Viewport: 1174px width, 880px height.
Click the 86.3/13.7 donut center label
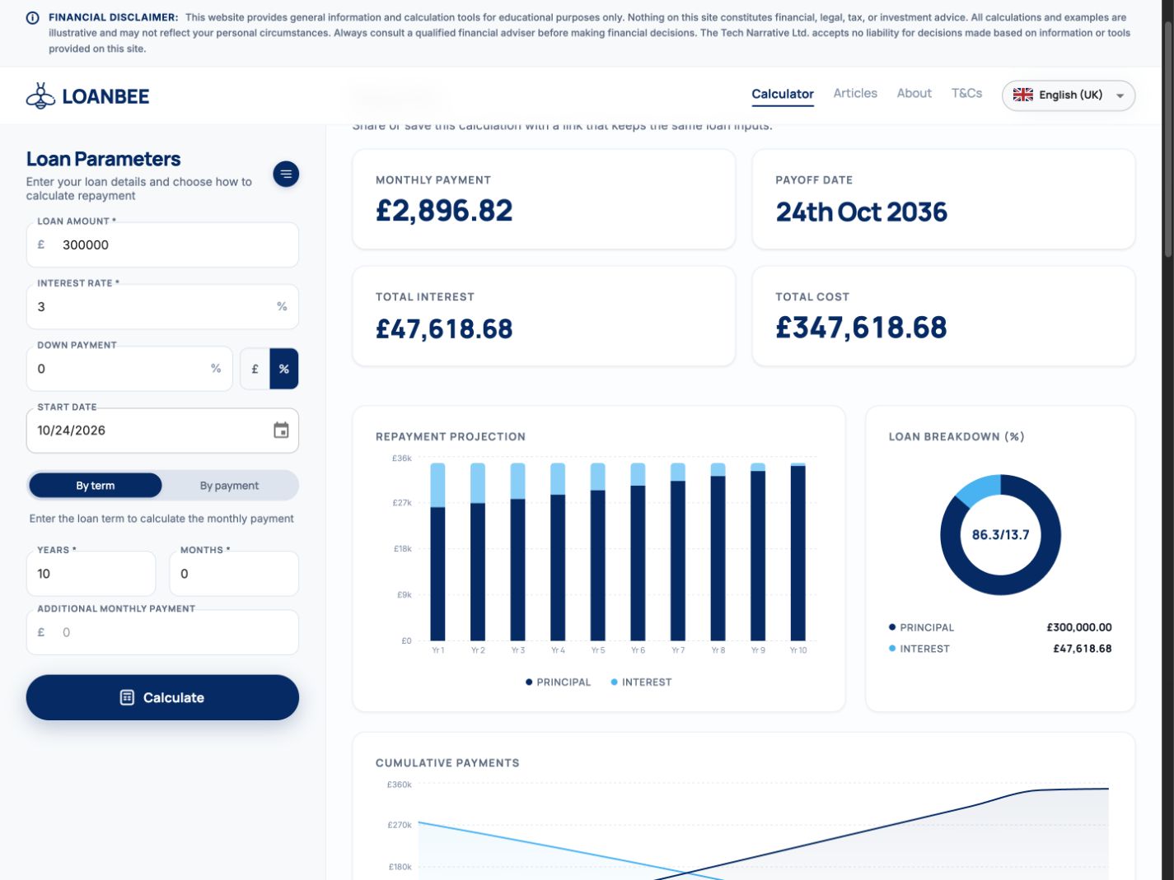pyautogui.click(x=1000, y=535)
